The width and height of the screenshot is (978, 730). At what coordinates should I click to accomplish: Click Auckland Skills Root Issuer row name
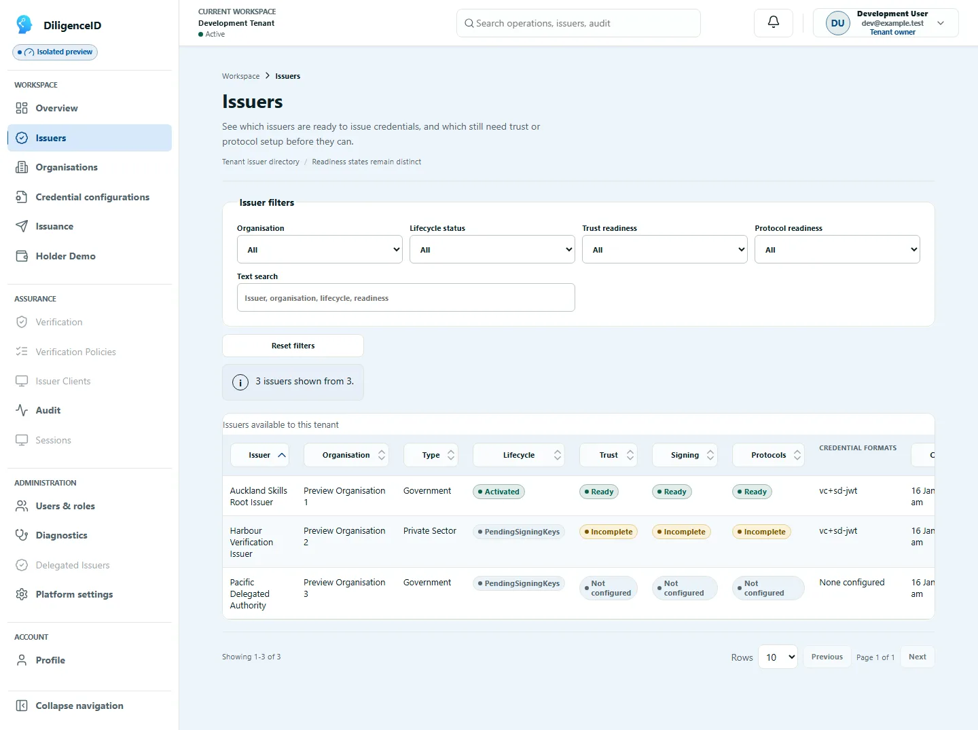(x=259, y=496)
